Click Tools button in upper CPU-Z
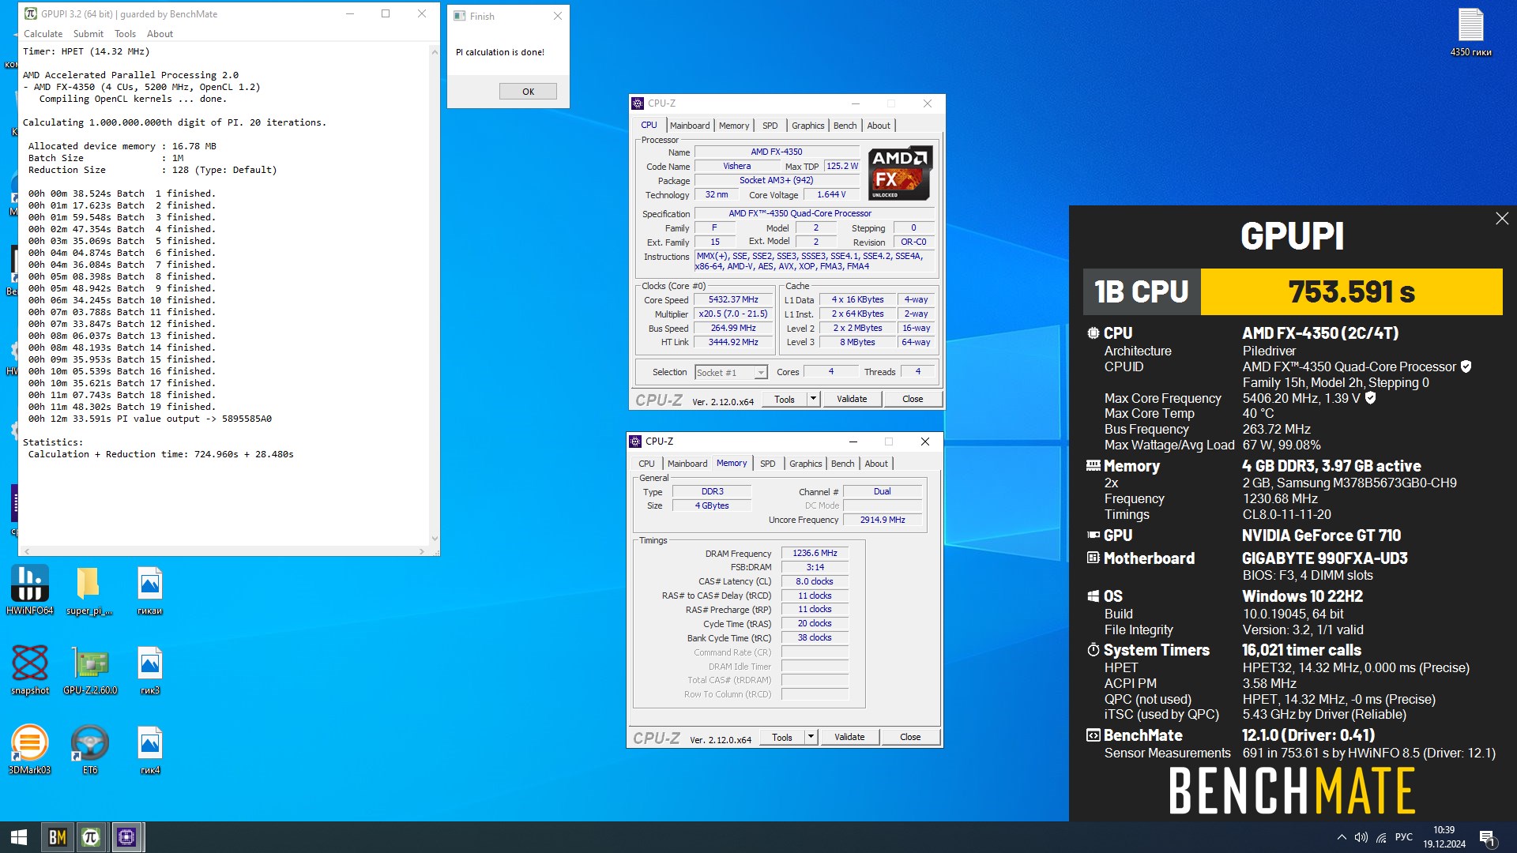This screenshot has width=1517, height=853. pyautogui.click(x=785, y=399)
